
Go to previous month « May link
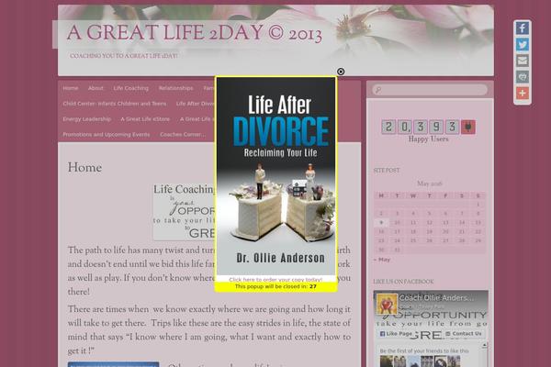pyautogui.click(x=382, y=260)
